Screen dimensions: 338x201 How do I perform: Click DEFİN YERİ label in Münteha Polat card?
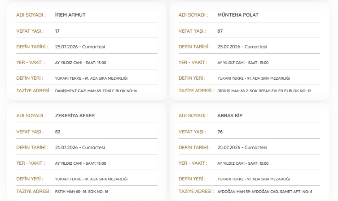point(192,78)
